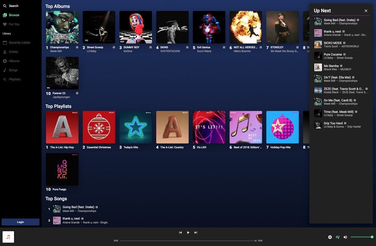Skip to previous track
Image resolution: width=376 pixels, height=246 pixels.
[180, 233]
